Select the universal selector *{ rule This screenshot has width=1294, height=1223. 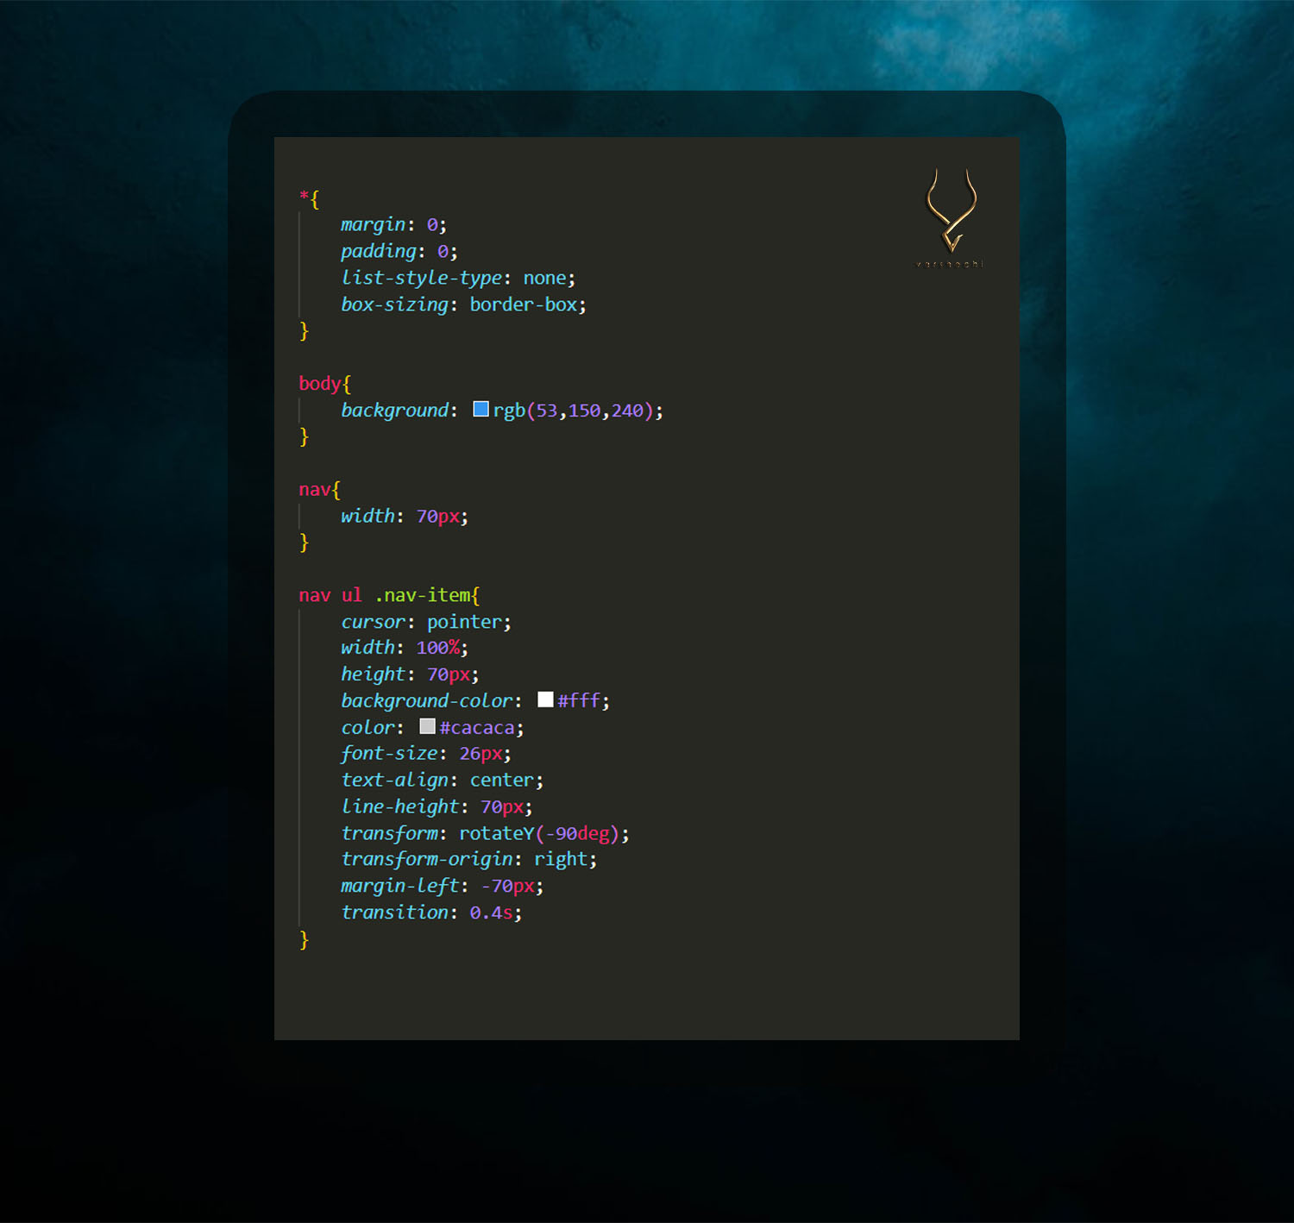[x=307, y=198]
